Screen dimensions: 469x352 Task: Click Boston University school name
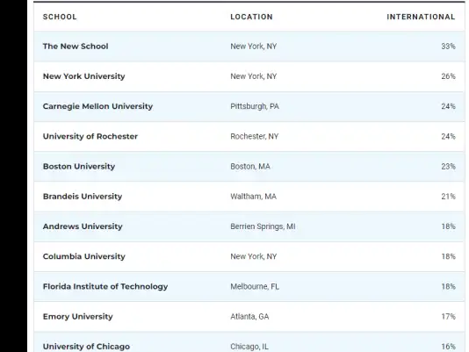(x=79, y=166)
